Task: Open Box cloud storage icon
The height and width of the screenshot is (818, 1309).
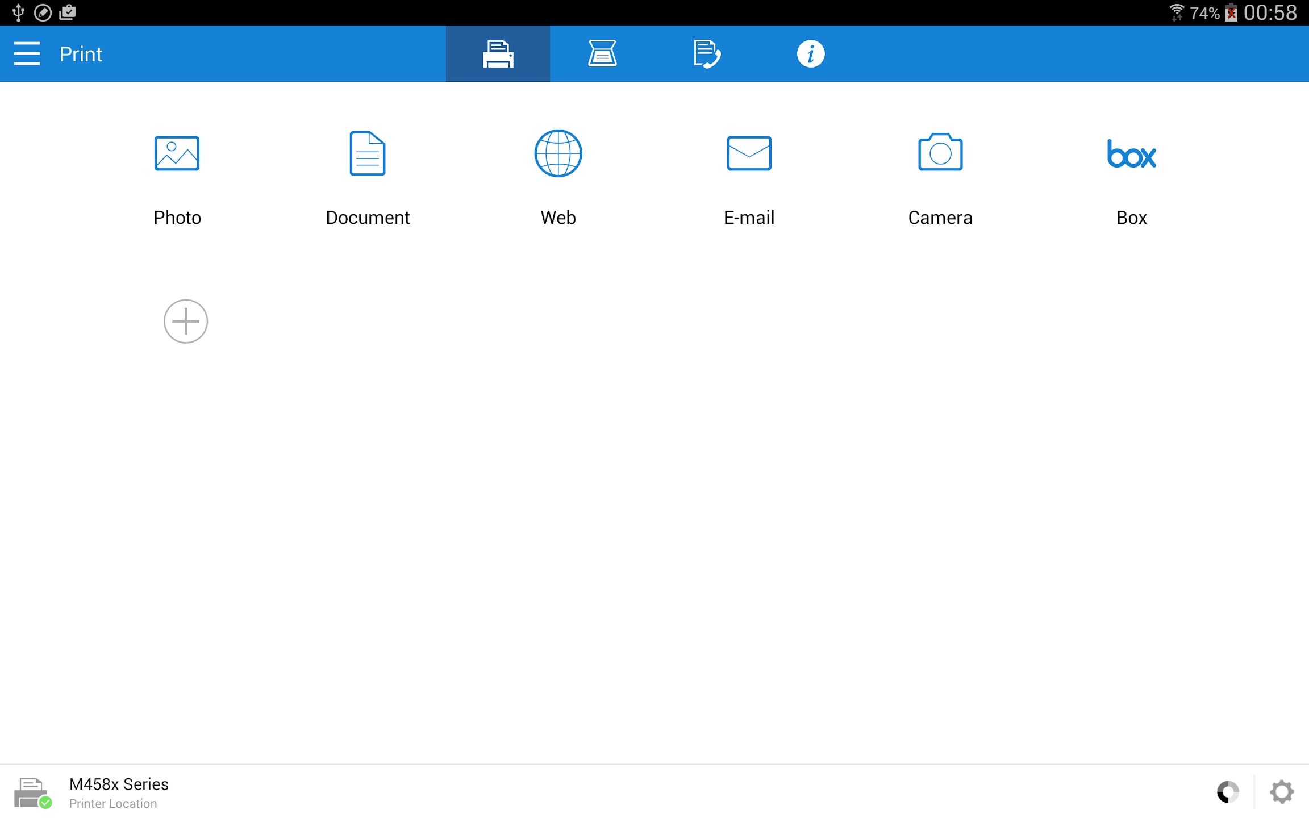Action: [1131, 155]
